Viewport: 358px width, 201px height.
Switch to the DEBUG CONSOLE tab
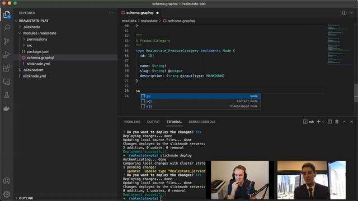tap(202, 122)
